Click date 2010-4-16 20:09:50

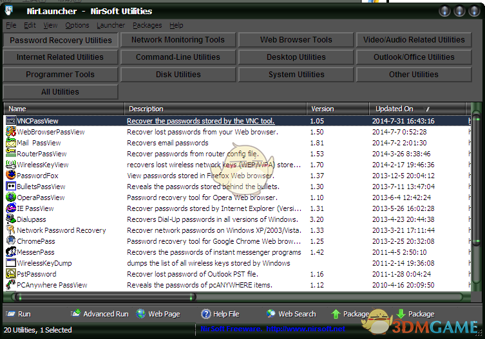[403, 285]
